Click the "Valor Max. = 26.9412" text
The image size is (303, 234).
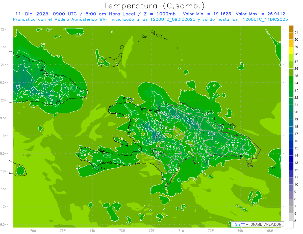tap(260, 14)
